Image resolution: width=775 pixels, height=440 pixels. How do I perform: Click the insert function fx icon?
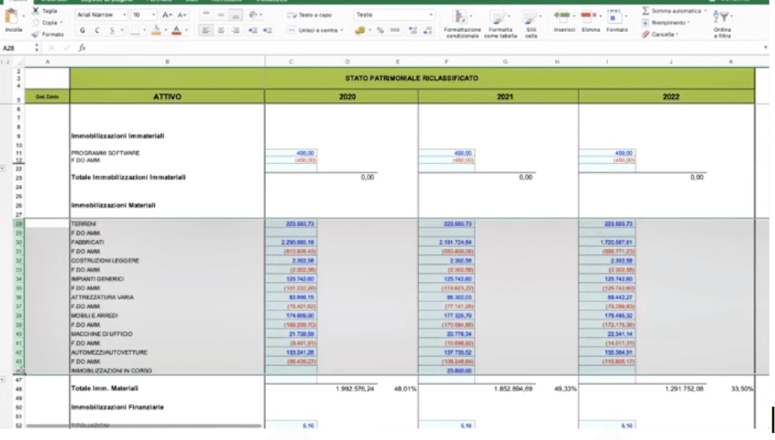click(x=82, y=48)
